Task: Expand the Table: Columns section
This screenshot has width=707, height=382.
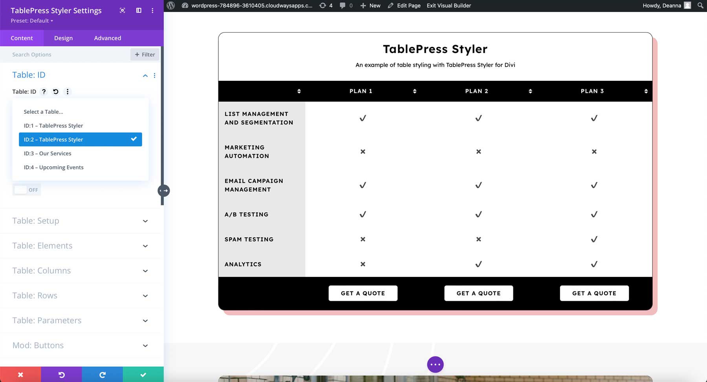Action: (80, 271)
